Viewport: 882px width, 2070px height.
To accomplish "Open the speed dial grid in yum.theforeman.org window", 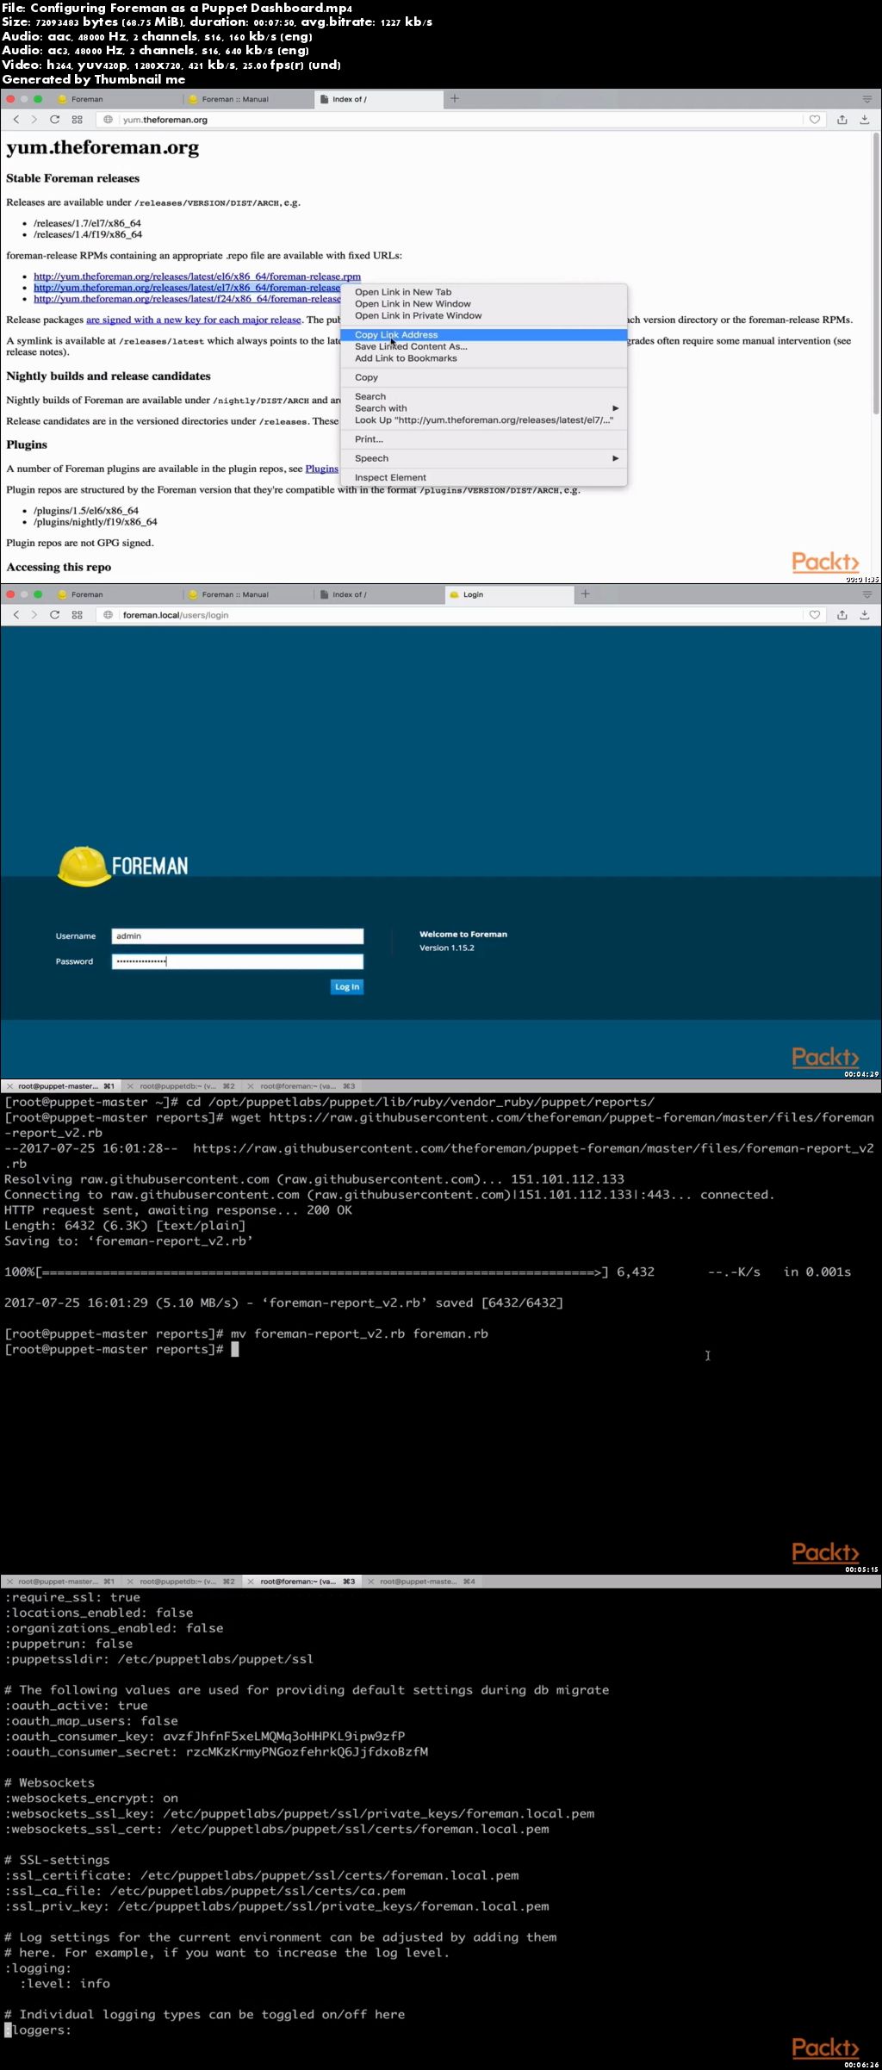I will pos(78,120).
